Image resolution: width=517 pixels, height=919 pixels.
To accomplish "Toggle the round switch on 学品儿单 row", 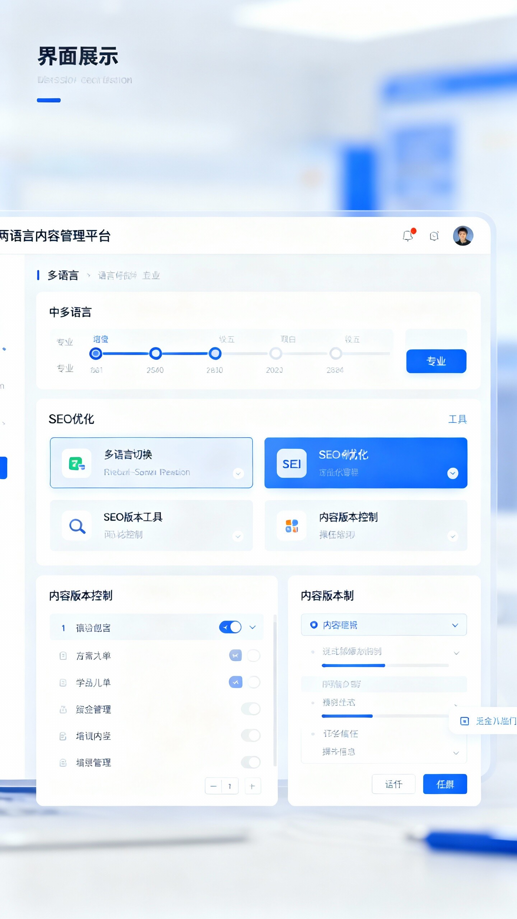I will pyautogui.click(x=254, y=682).
